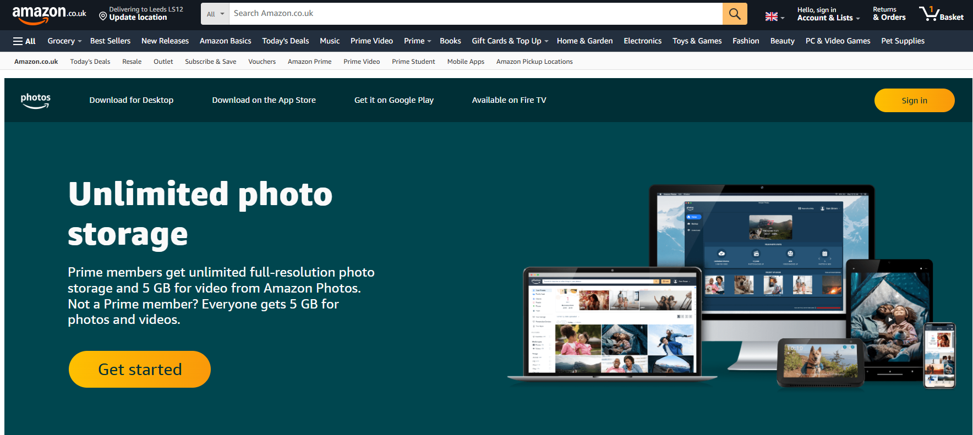Open Prime Student
This screenshot has height=435, width=973.
click(413, 62)
